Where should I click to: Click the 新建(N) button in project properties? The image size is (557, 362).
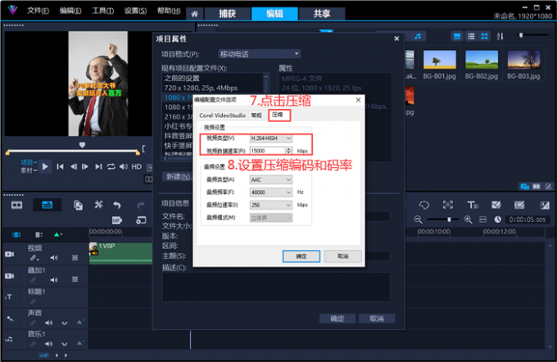178,177
